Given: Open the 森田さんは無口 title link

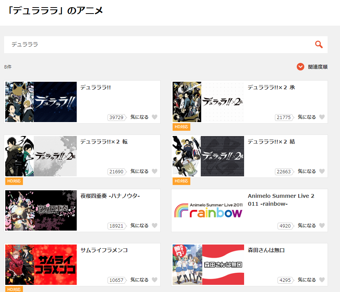Looking at the screenshot, I should [x=266, y=250].
